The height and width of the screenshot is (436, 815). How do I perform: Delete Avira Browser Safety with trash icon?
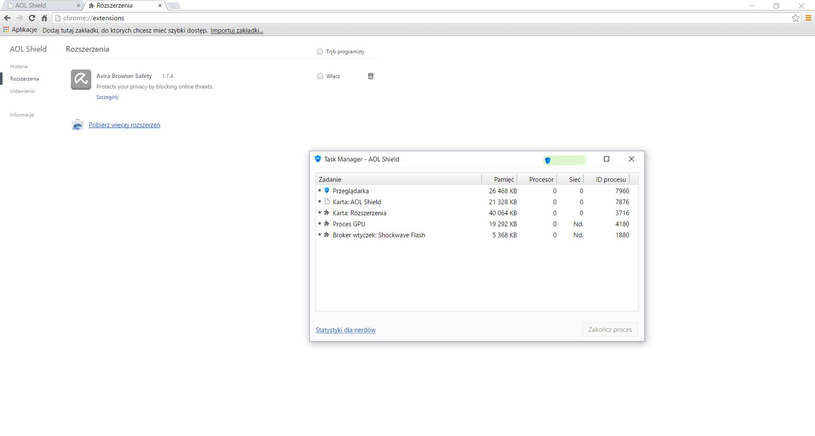click(371, 76)
